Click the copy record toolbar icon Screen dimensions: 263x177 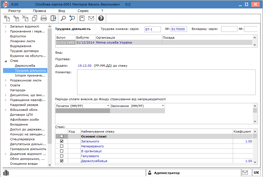click(35, 18)
